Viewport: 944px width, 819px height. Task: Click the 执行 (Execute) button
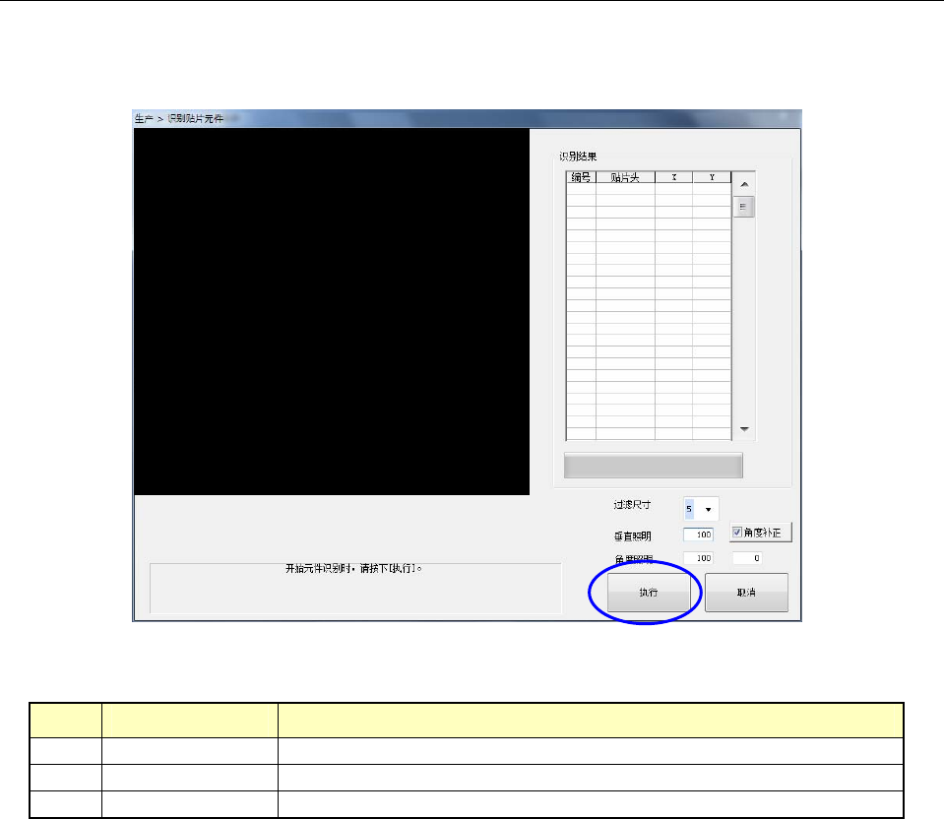coord(649,592)
